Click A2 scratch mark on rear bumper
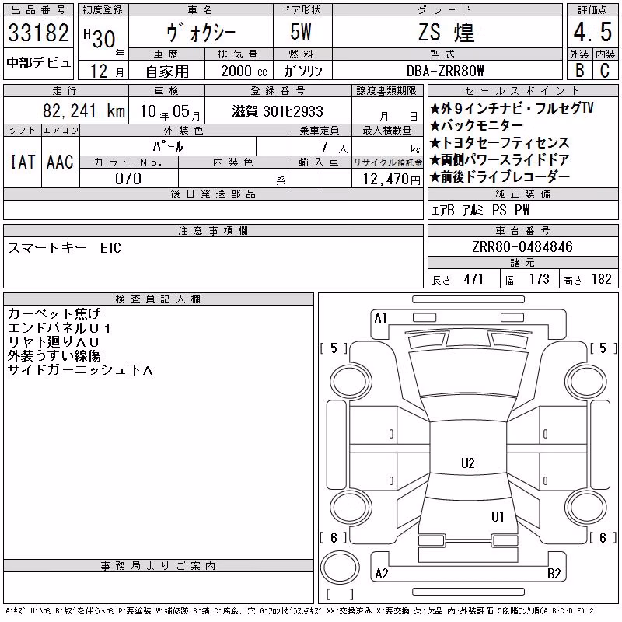622x622 pixels. [381, 574]
